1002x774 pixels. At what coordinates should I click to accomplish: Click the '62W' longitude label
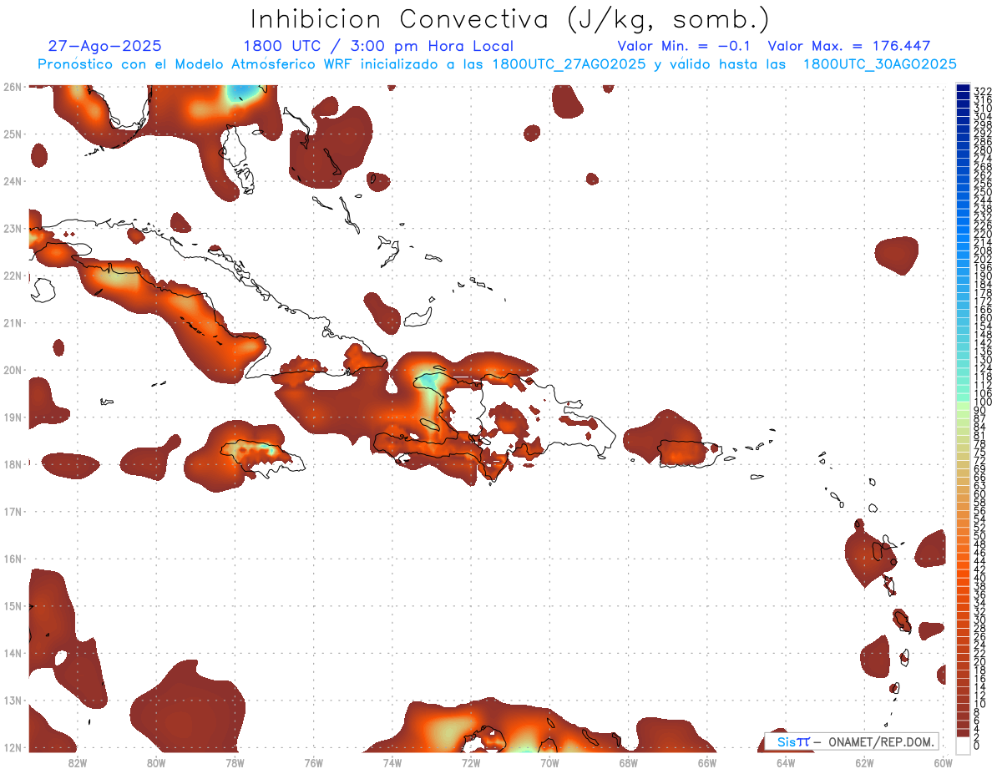[864, 762]
